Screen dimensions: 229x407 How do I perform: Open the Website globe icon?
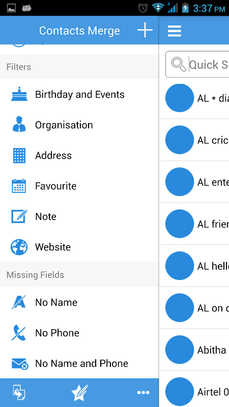[19, 247]
